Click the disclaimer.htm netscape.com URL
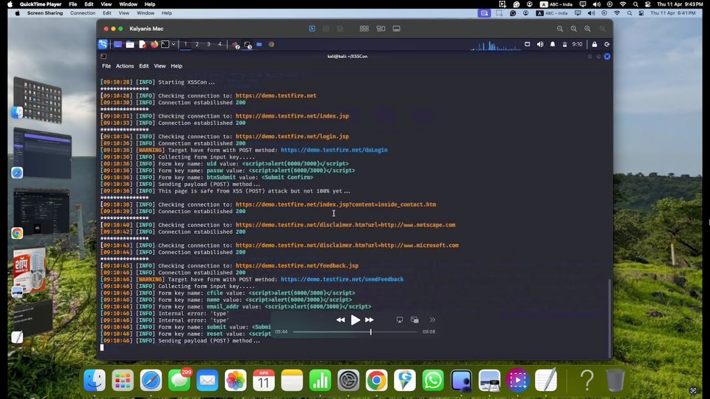This screenshot has height=399, width=710. tap(346, 225)
